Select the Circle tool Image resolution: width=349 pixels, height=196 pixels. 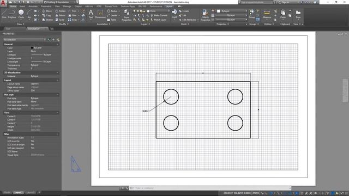21,14
